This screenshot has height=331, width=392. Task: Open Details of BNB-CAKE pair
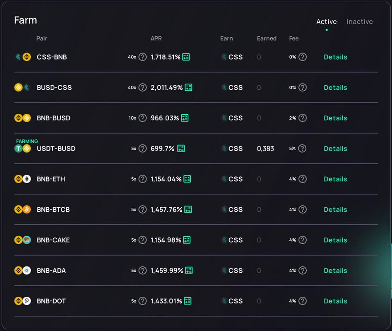(335, 240)
